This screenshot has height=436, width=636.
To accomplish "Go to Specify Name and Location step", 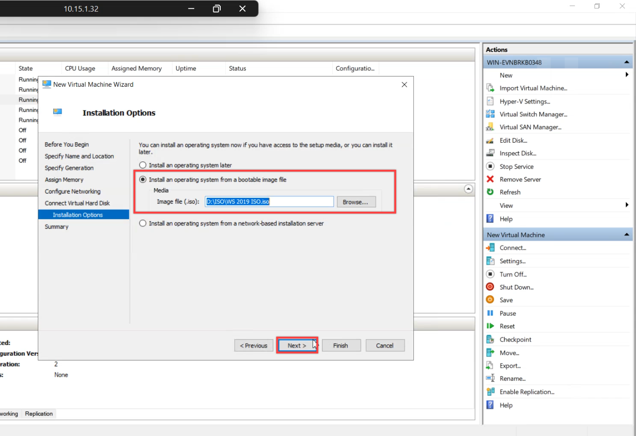I will tap(79, 156).
